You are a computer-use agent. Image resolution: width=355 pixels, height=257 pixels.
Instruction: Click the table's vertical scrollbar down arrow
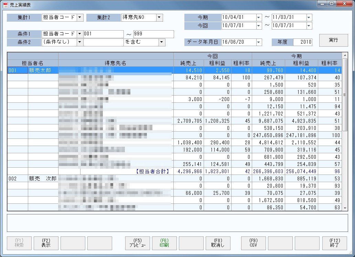click(345, 208)
